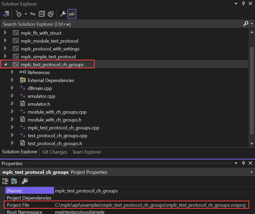
Task: Show properties Categorized view
Action: coord(5,181)
